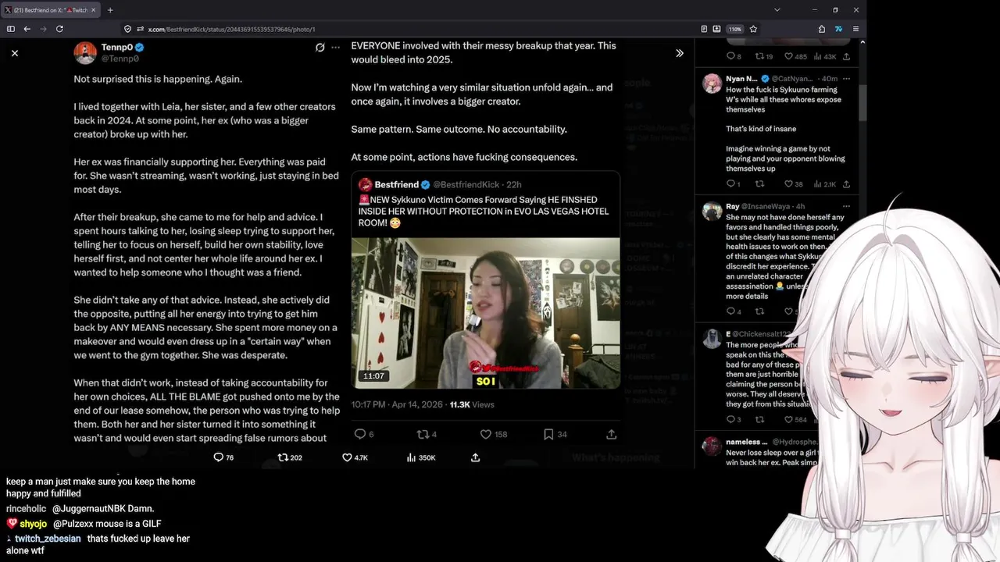1000x562 pixels.
Task: Reply to the post with 6 replies
Action: tap(360, 434)
